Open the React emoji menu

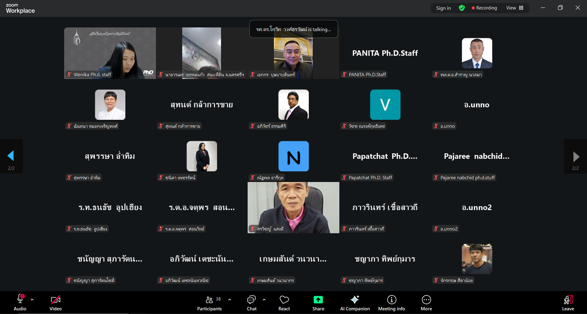coord(284,303)
